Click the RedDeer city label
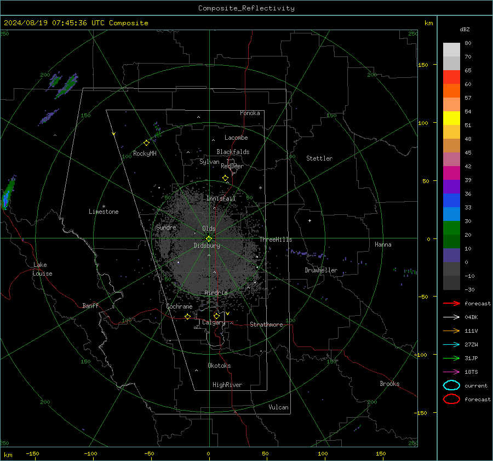Screen dimensions: 493x461 click(x=232, y=166)
